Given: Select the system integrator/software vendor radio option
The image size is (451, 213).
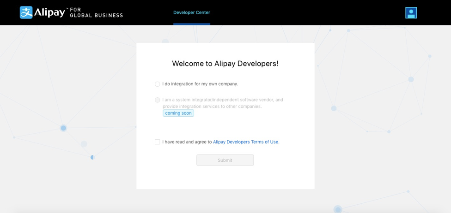Looking at the screenshot, I should (157, 100).
